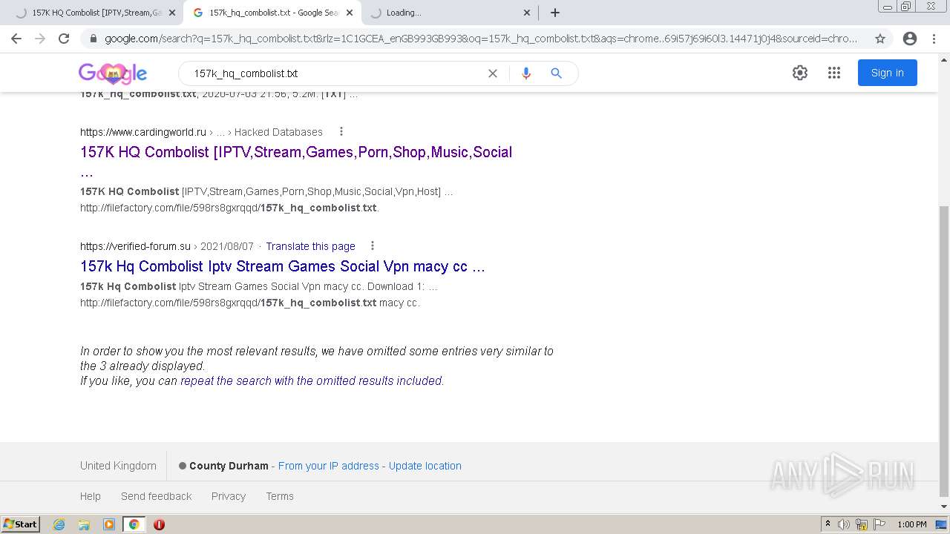Clear the search box with the X icon
Image resolution: width=950 pixels, height=534 pixels.
pyautogui.click(x=492, y=73)
